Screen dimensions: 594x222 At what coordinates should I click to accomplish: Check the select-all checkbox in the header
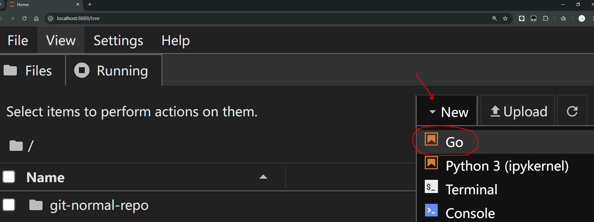click(x=9, y=177)
